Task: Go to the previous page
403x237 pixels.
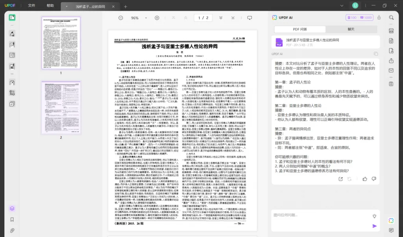Action: click(x=186, y=18)
